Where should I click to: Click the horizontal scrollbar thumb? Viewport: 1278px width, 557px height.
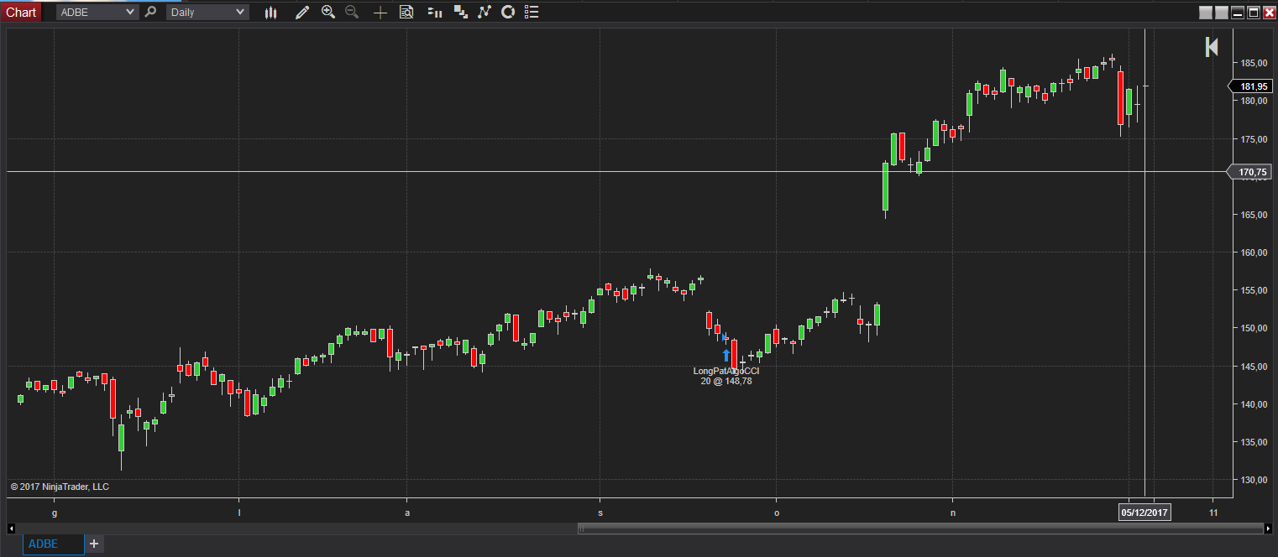920,528
